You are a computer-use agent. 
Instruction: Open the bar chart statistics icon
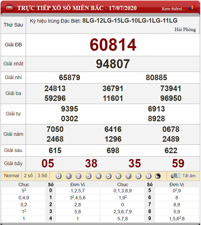[192, 7]
